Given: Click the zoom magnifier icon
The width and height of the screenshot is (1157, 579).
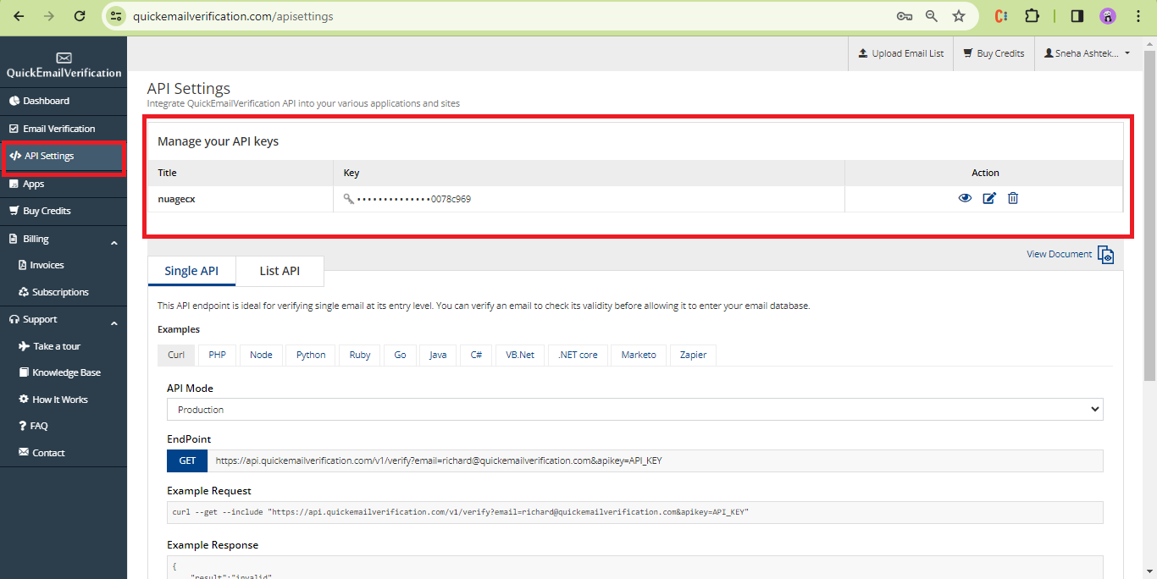Looking at the screenshot, I should pyautogui.click(x=932, y=16).
